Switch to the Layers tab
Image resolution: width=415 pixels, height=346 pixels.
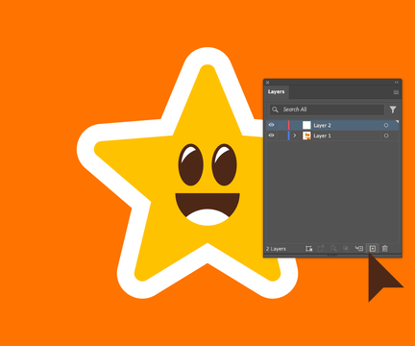276,92
